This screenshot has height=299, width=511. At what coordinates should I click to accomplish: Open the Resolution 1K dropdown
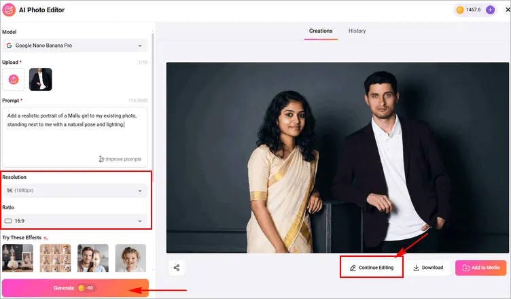tap(75, 190)
